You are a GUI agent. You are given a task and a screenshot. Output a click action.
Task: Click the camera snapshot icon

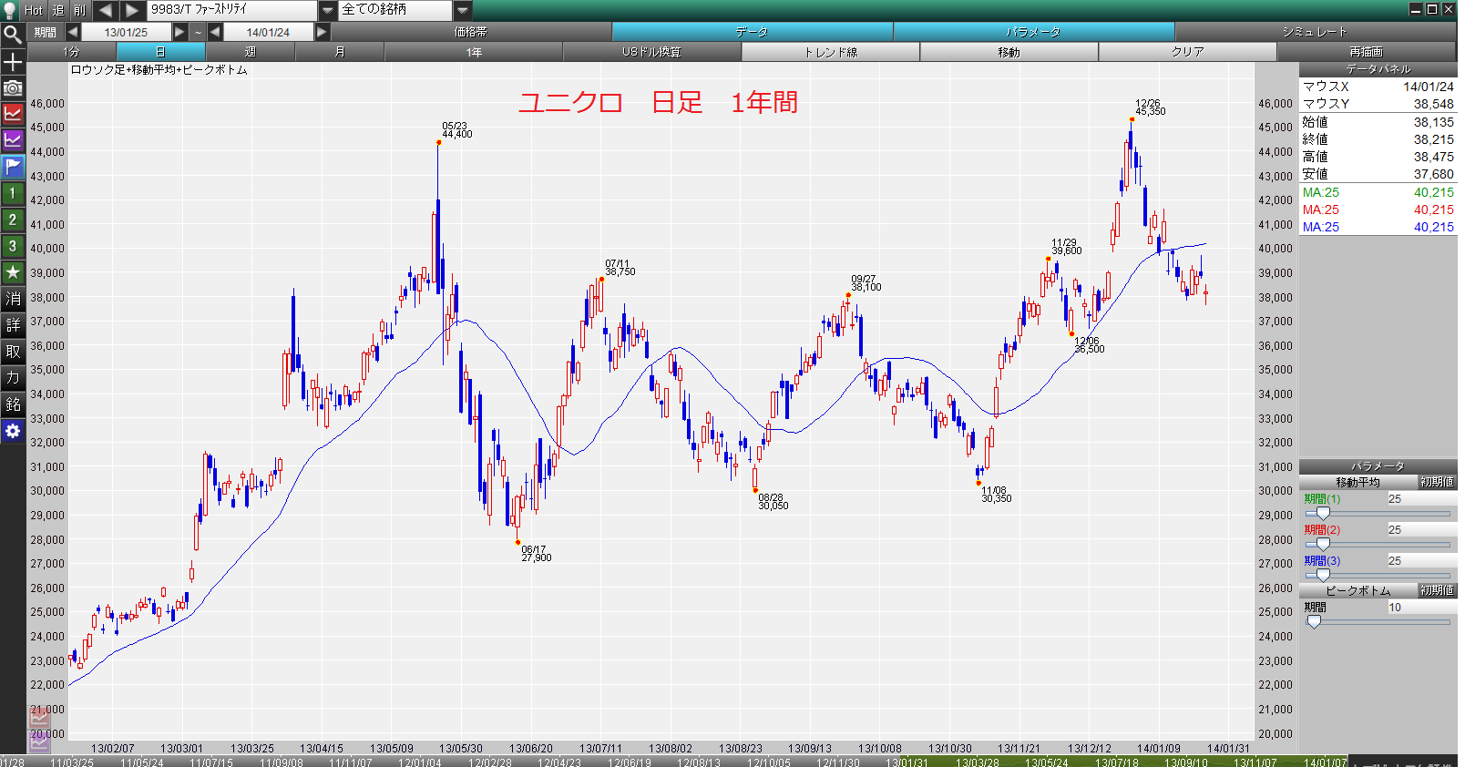click(13, 88)
